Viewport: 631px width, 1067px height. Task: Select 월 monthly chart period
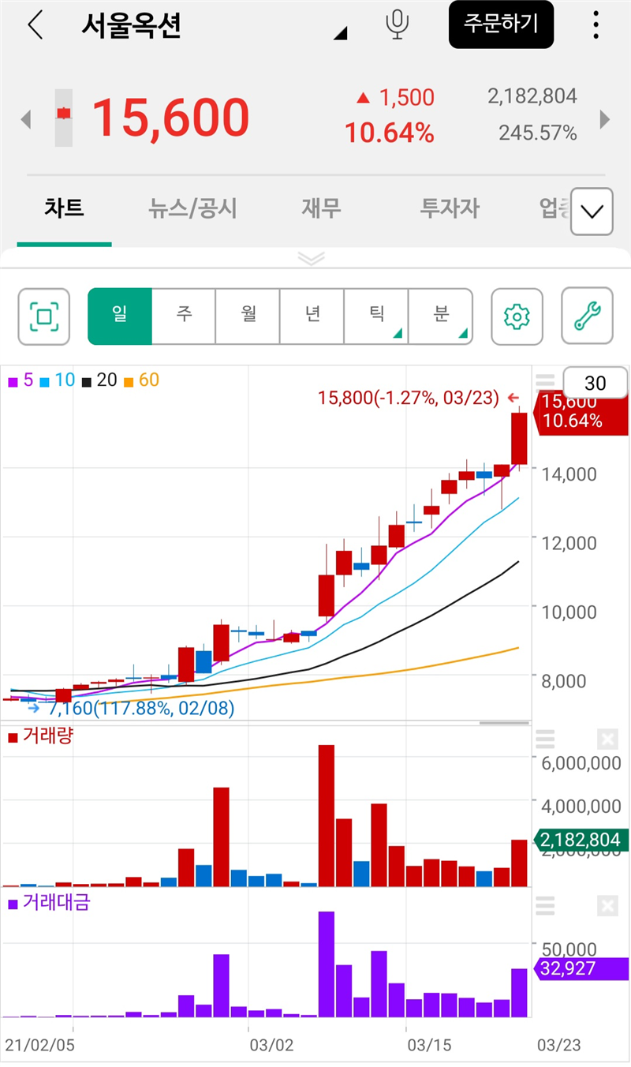point(248,316)
